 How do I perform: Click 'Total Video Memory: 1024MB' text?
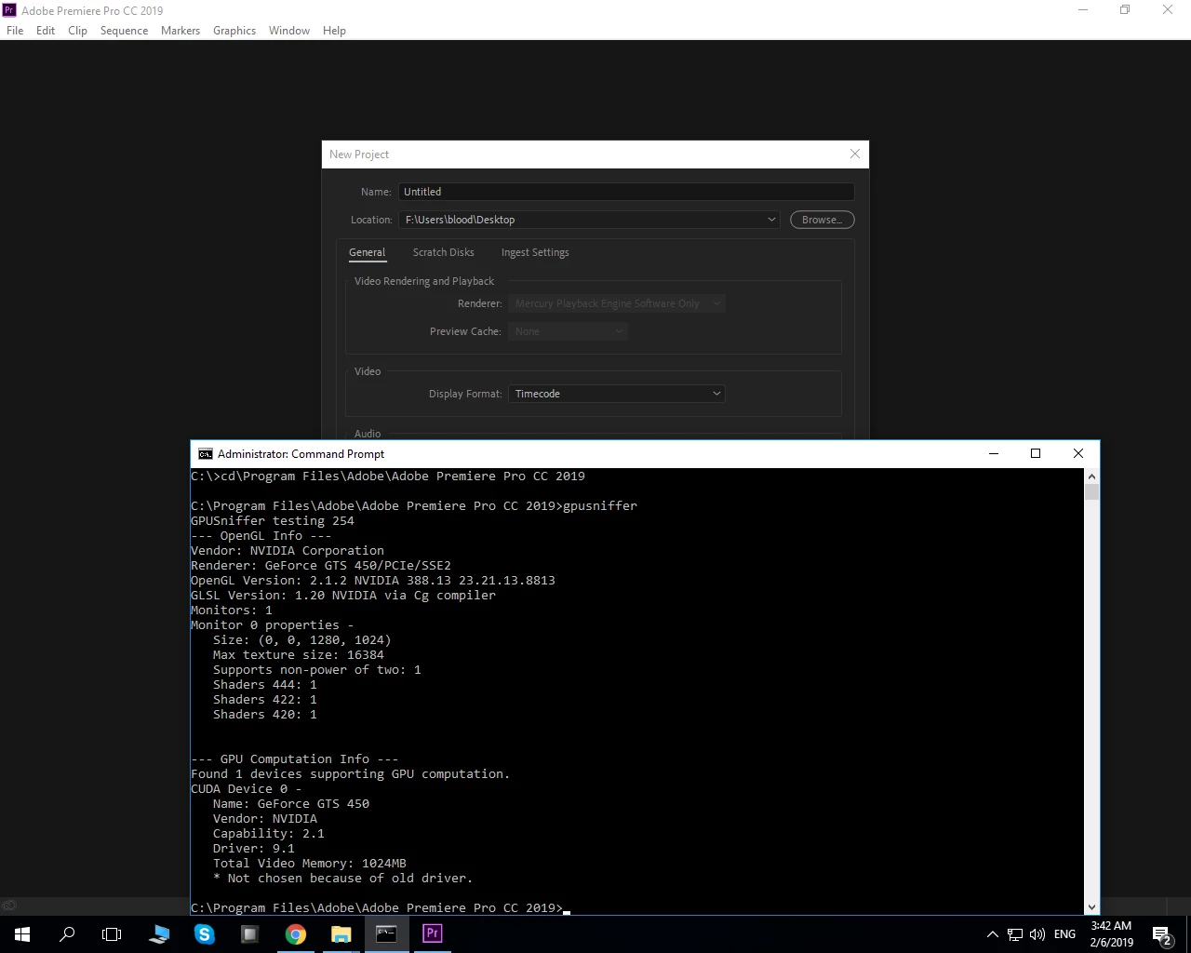(310, 864)
